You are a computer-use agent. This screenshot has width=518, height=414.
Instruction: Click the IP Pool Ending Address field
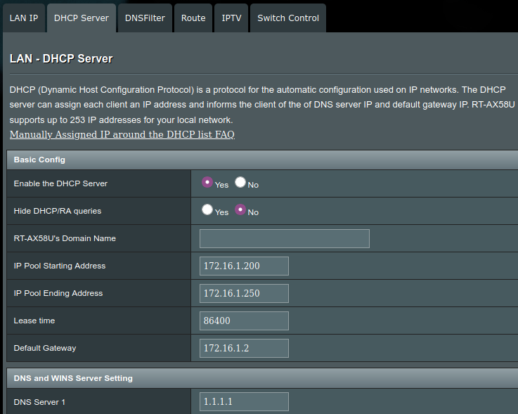point(244,293)
